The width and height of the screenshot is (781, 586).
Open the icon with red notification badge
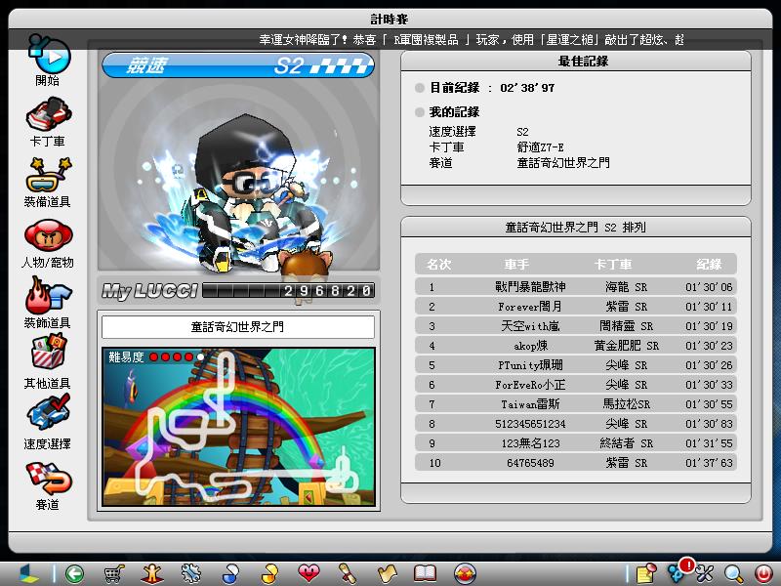[677, 572]
